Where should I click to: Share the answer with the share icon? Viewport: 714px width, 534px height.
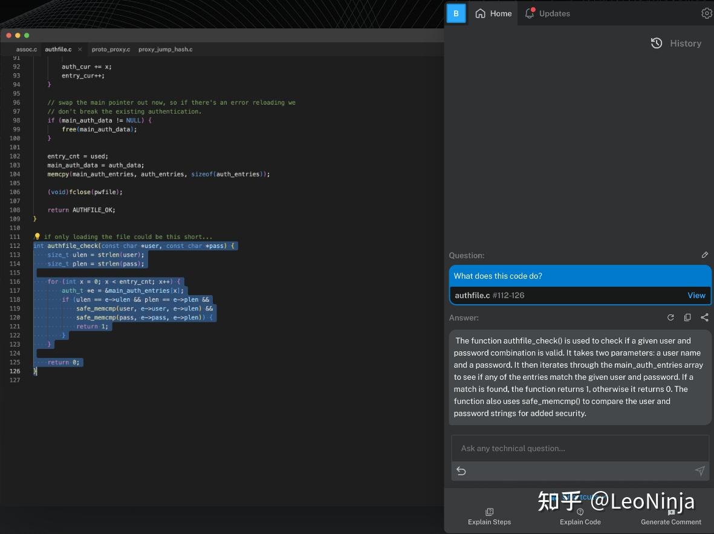(x=704, y=317)
